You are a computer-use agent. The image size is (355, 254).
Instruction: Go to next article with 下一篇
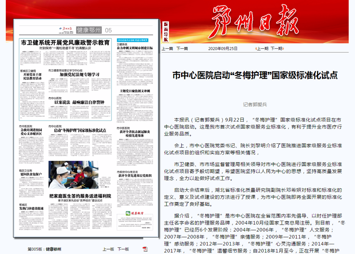coord(182,48)
